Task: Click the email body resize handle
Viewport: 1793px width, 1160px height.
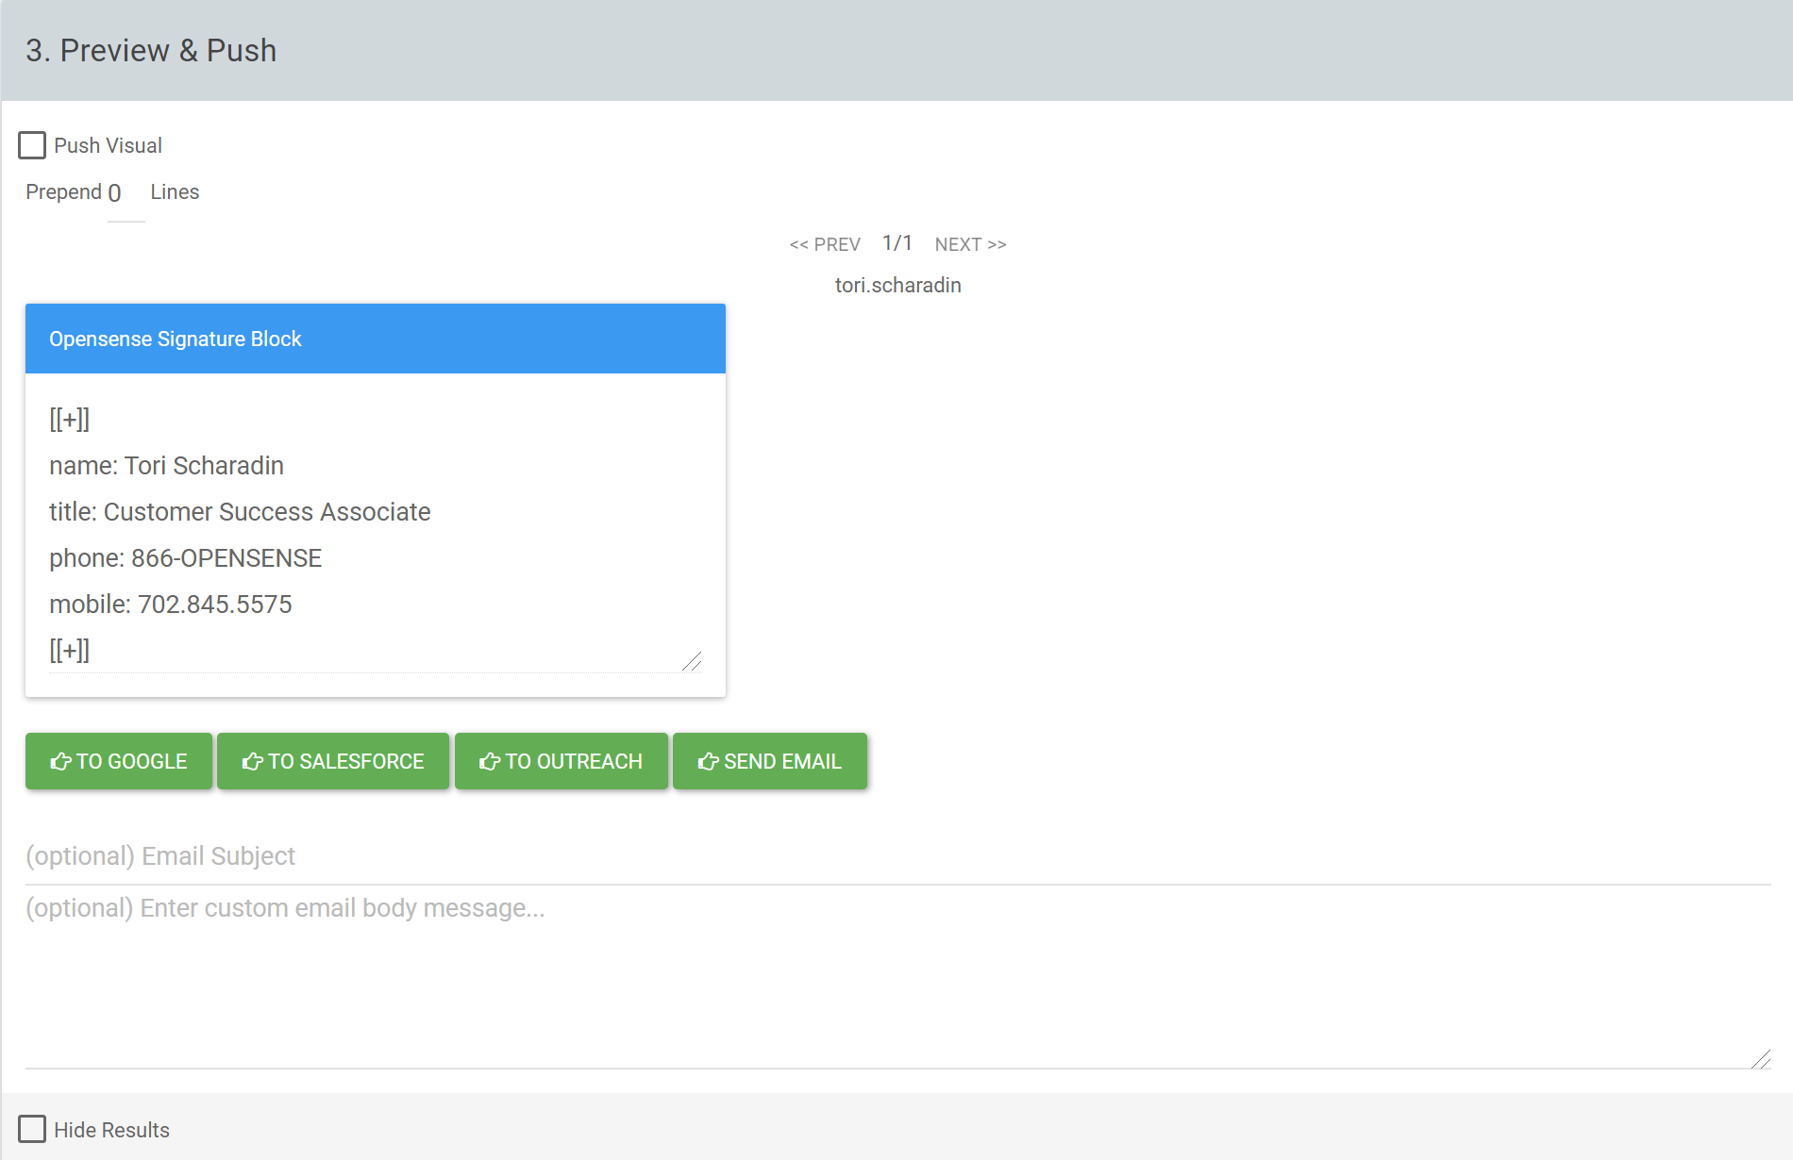Action: [x=1761, y=1059]
